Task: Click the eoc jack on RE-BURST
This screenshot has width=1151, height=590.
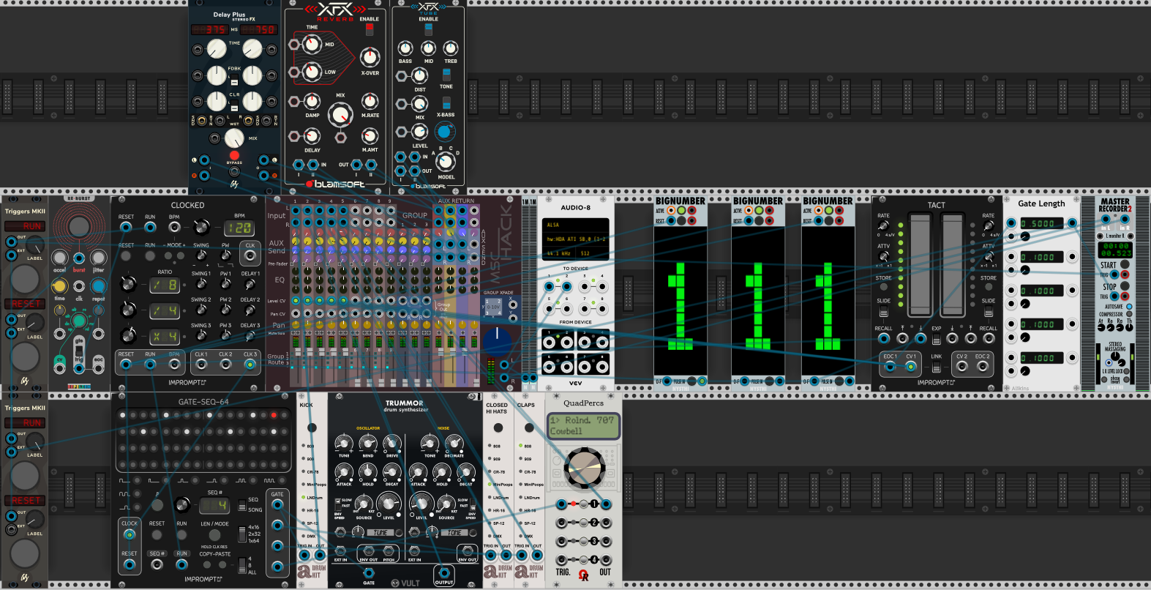Action: 98,370
